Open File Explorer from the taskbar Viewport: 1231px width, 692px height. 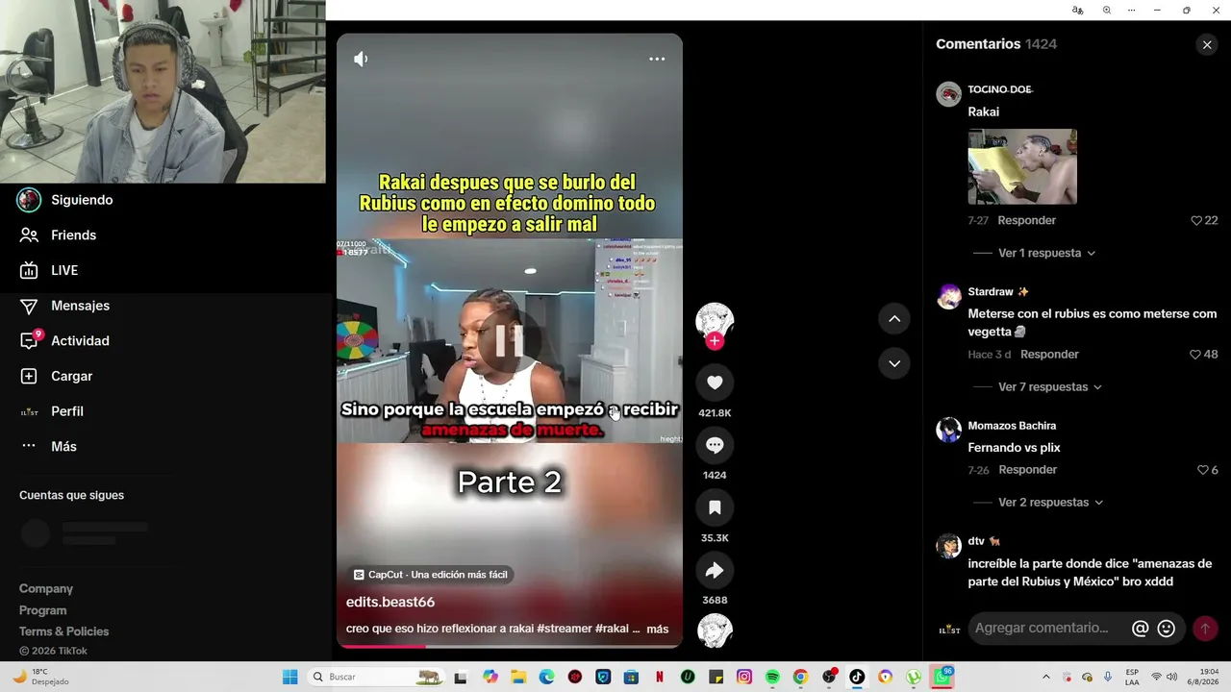518,677
